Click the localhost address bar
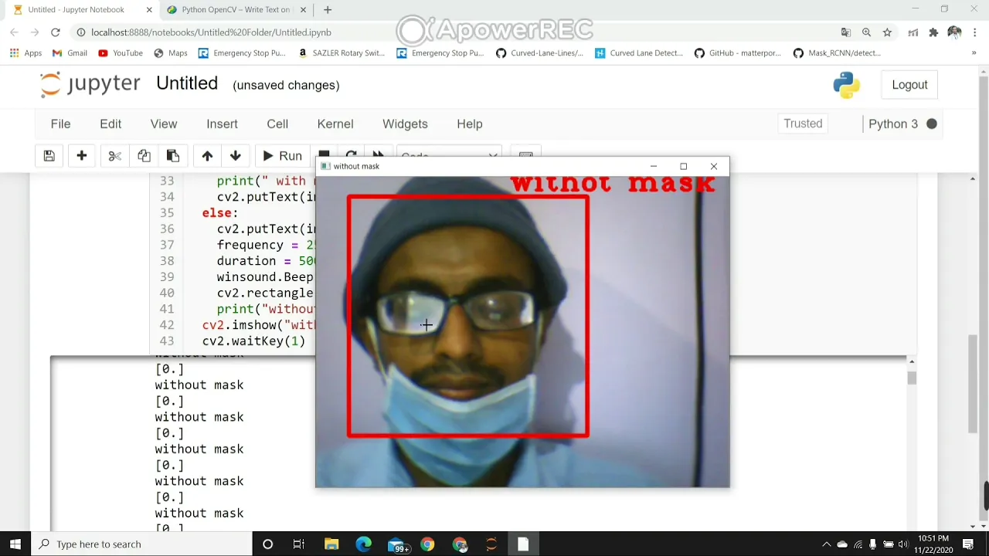Viewport: 989px width, 556px height. [456, 32]
